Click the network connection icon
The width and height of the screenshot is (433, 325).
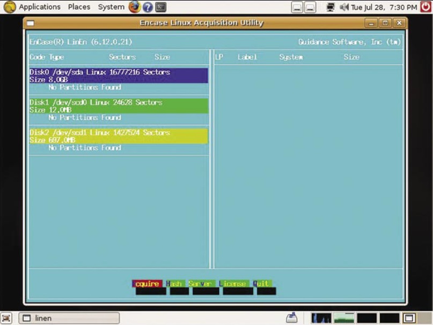tap(331, 7)
